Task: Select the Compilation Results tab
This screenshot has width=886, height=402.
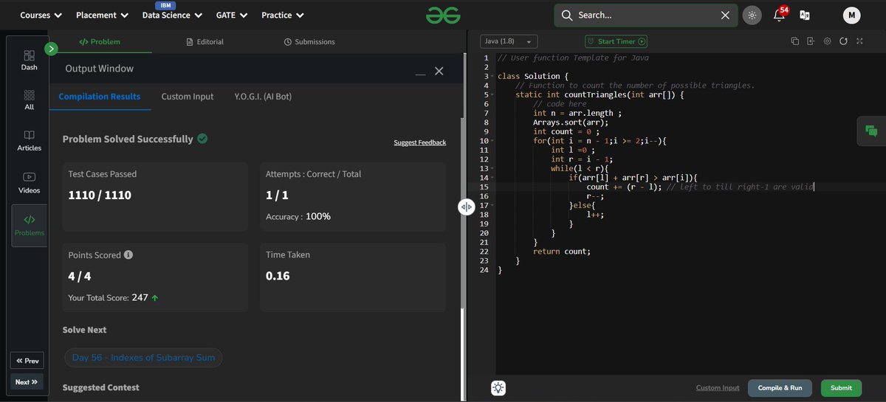Action: (100, 97)
